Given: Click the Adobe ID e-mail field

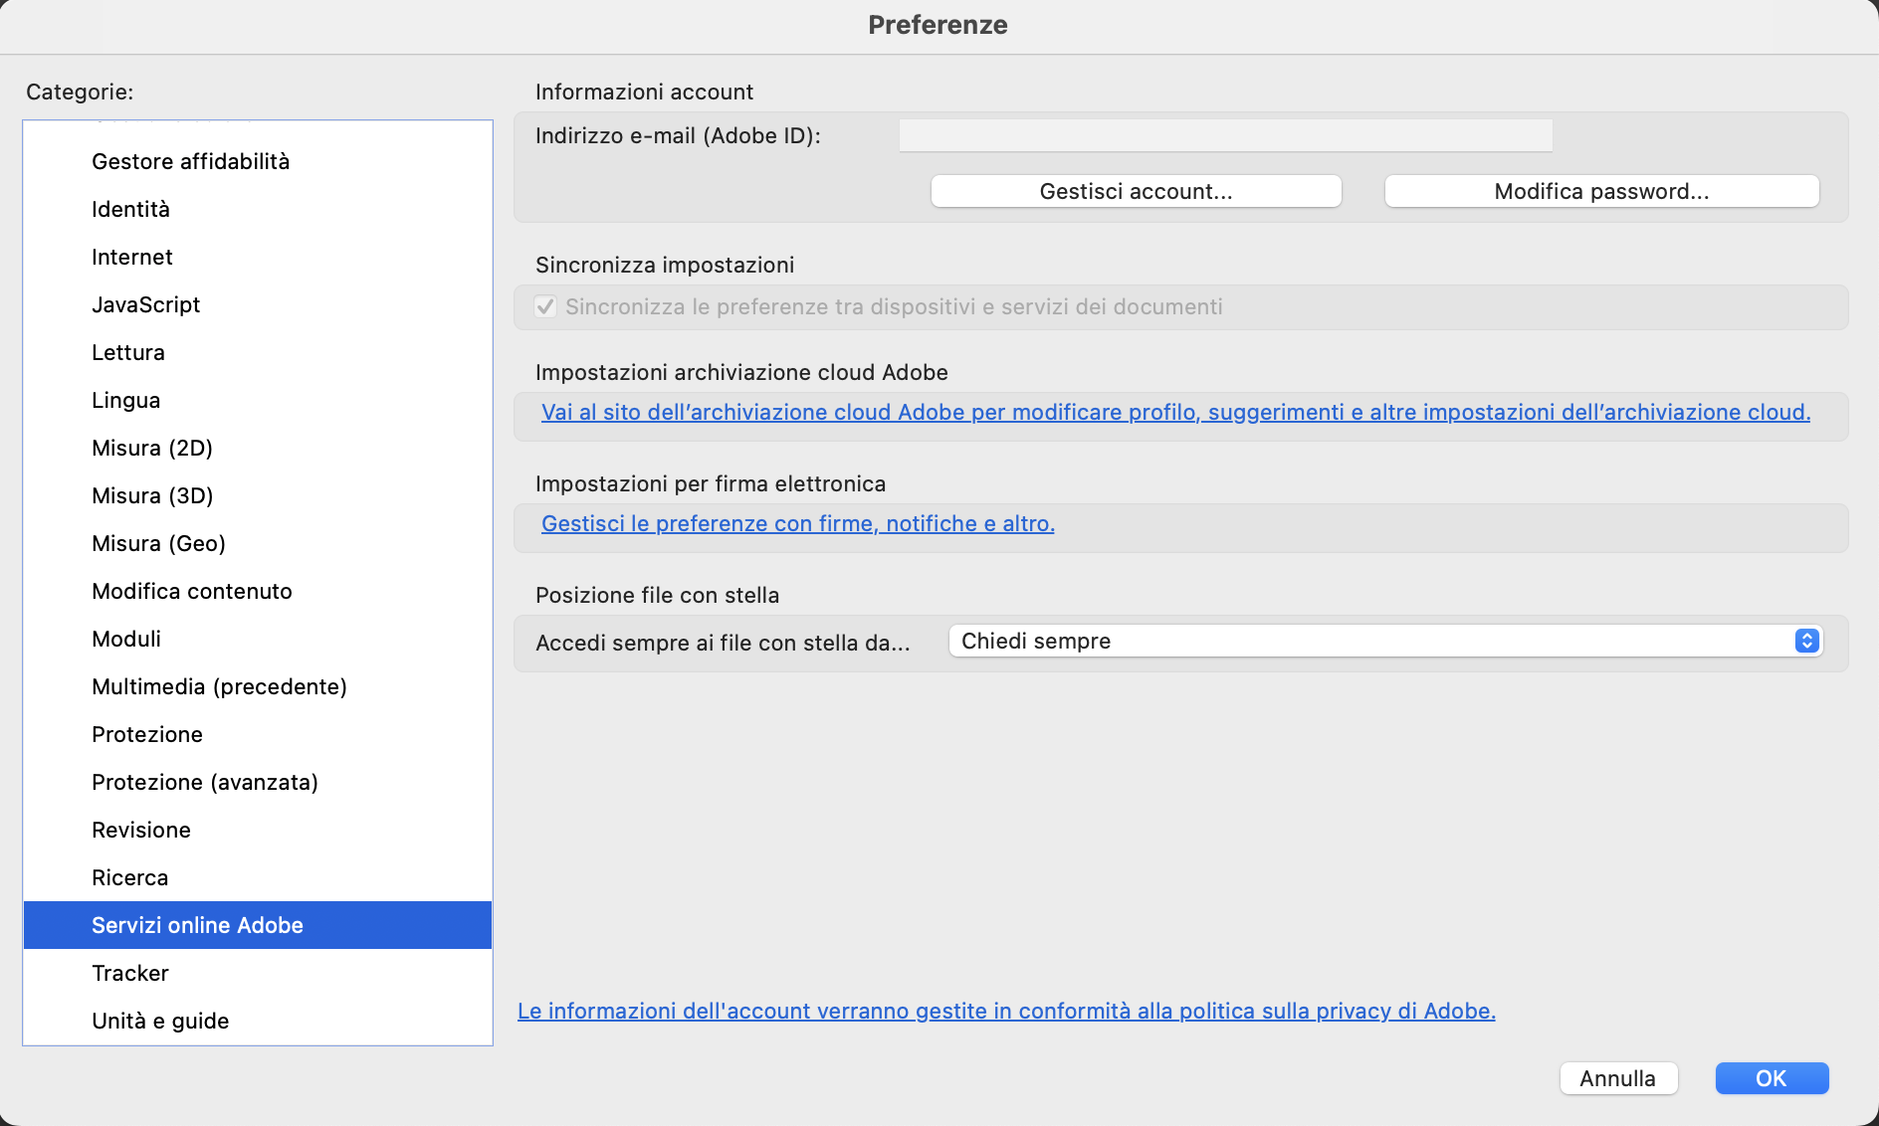Looking at the screenshot, I should [1226, 135].
